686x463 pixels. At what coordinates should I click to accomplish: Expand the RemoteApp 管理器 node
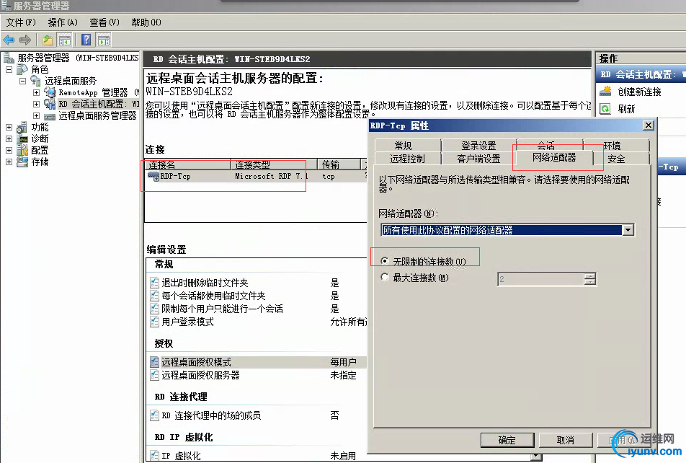coord(36,92)
